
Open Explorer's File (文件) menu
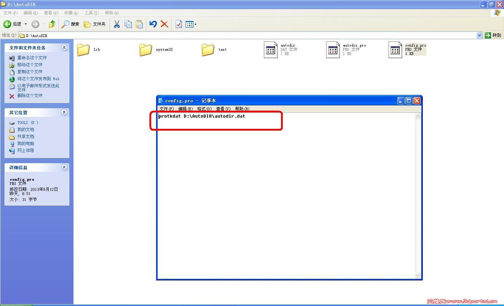point(10,13)
